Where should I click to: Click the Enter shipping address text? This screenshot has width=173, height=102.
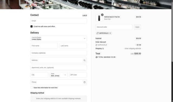click(133, 49)
